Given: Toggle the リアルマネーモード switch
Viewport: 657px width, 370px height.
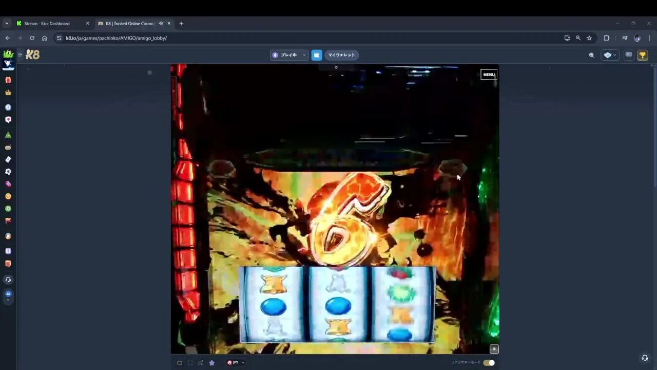Looking at the screenshot, I should [x=489, y=363].
